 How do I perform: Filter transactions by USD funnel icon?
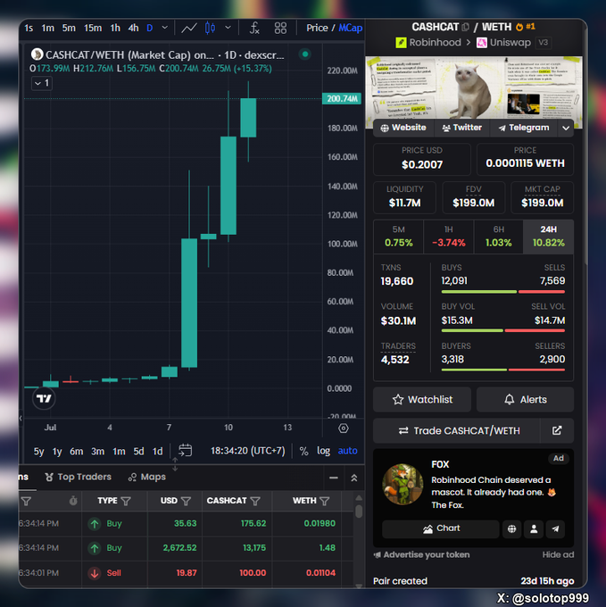187,501
